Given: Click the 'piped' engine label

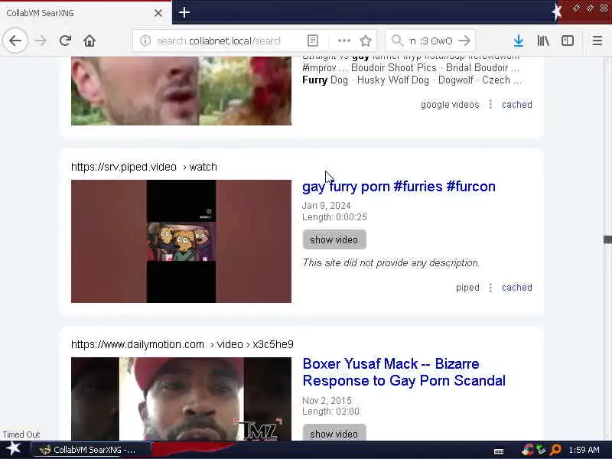Looking at the screenshot, I should point(467,288).
